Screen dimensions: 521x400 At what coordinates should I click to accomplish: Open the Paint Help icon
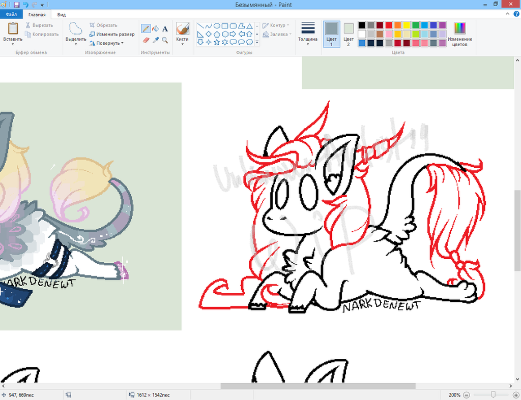coord(516,14)
